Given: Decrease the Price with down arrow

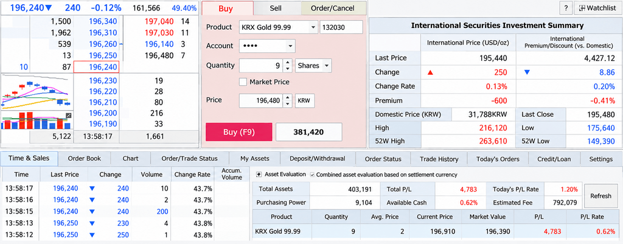Looking at the screenshot, I should pyautogui.click(x=287, y=105).
